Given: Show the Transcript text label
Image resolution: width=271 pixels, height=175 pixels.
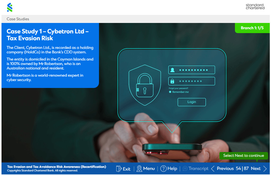Looking at the screenshot, I should coord(199,168).
